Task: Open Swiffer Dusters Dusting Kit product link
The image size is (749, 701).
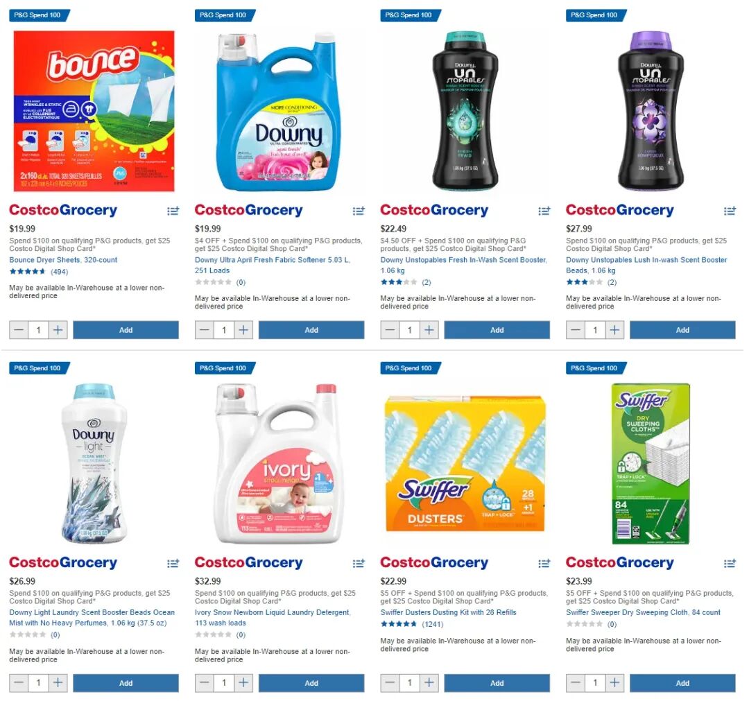Action: click(448, 612)
